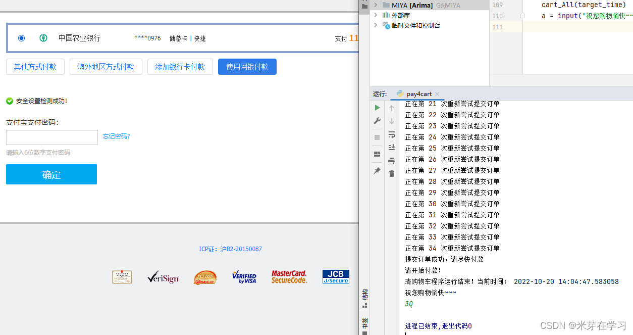633x335 pixels.
Task: Click the down arrow in Run console
Action: (x=392, y=121)
